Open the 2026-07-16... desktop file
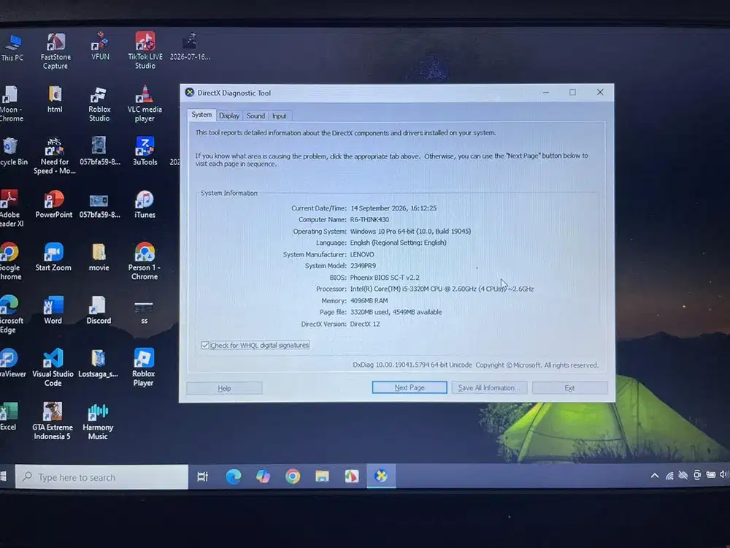Screen dimensions: 730x548 click(190, 47)
